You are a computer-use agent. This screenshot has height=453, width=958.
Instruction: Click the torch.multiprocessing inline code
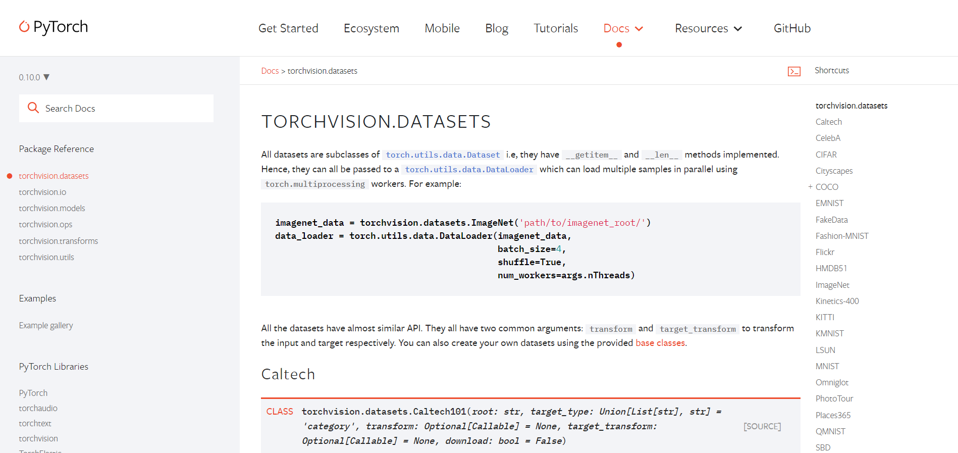tap(315, 184)
